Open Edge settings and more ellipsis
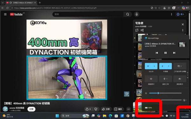The width and height of the screenshot is (191, 119). point(179,8)
